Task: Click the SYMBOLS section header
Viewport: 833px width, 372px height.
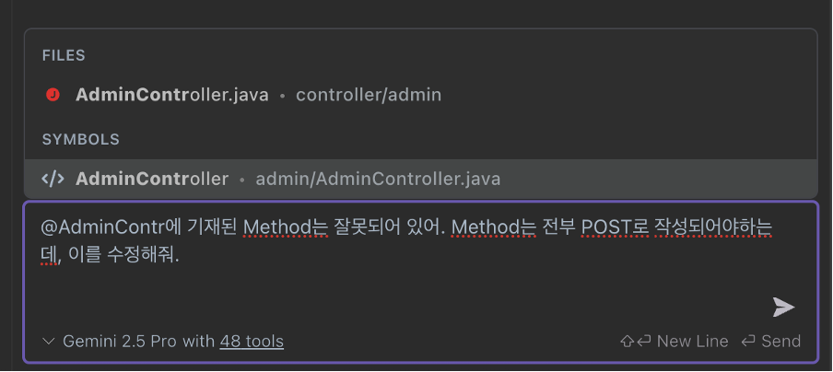Action: (x=81, y=140)
